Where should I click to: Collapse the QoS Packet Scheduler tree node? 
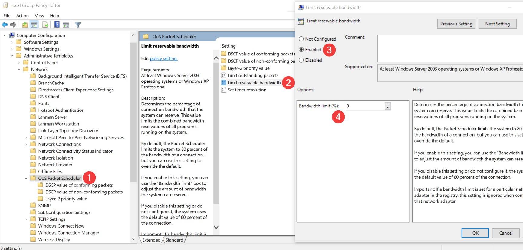tap(26, 179)
